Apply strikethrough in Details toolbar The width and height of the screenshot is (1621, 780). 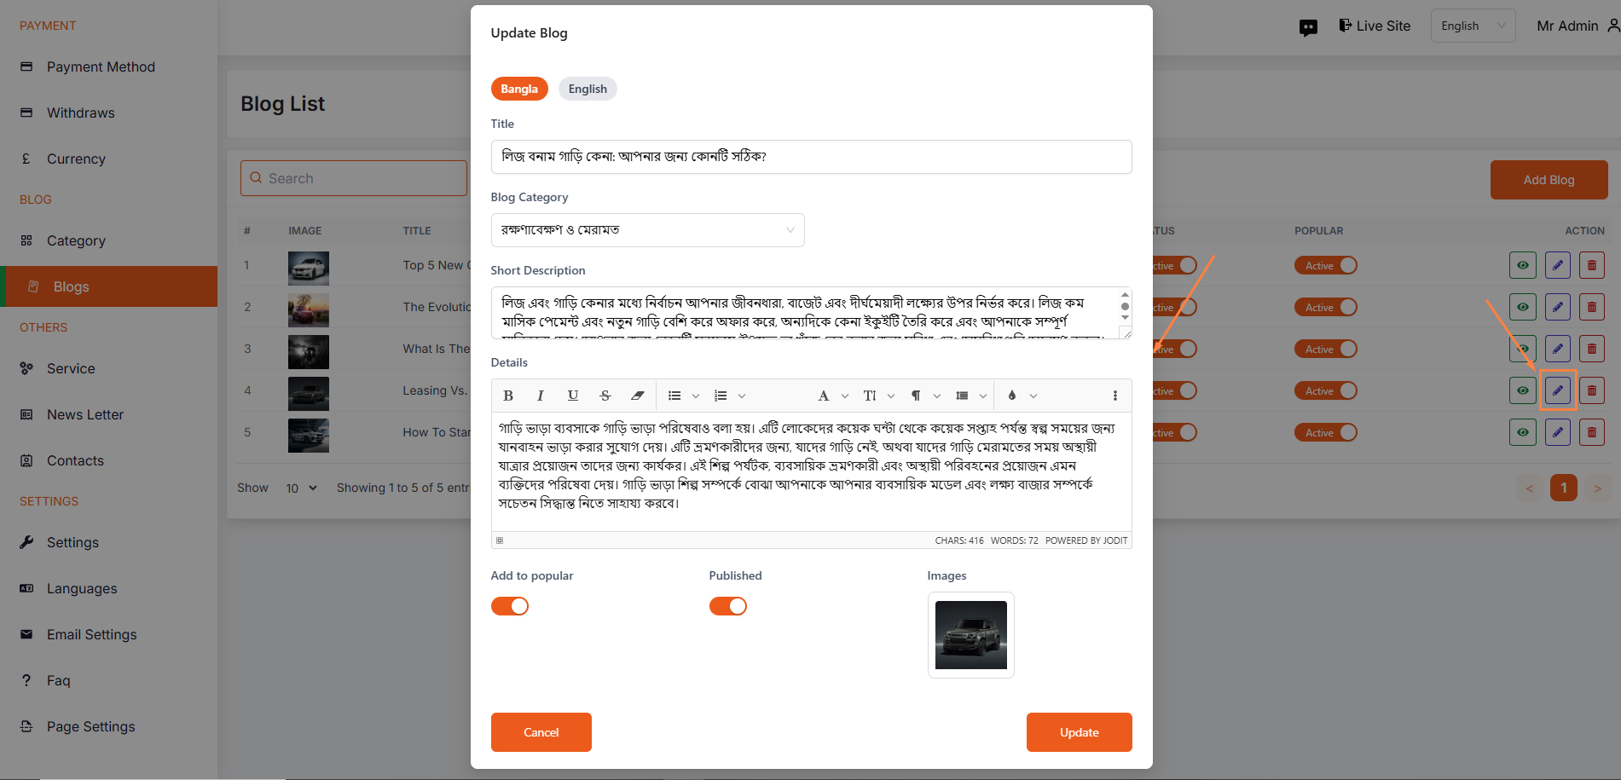(x=605, y=396)
